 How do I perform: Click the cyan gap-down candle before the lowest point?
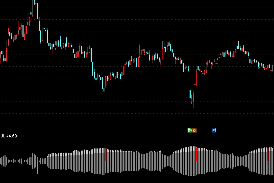click(190, 93)
